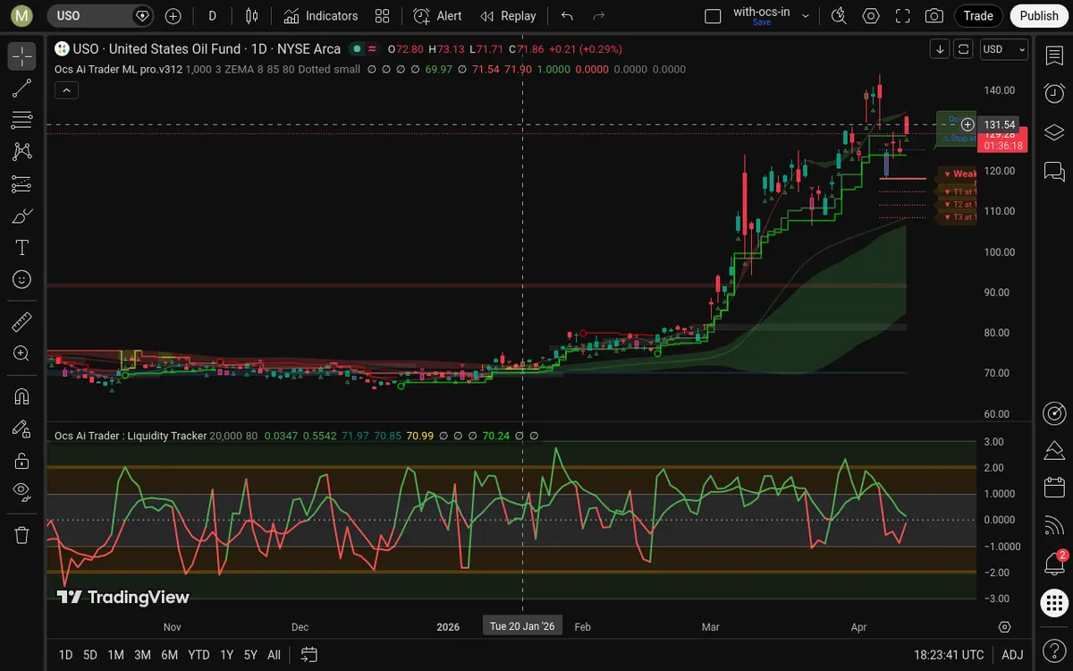Remove drawings using the trash icon
The height and width of the screenshot is (671, 1073).
pos(22,535)
